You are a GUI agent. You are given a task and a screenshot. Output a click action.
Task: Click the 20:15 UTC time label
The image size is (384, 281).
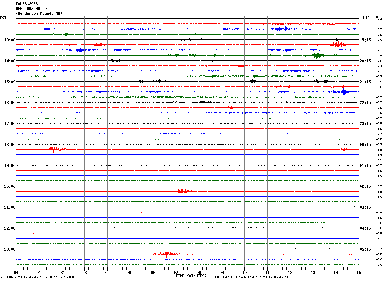pyautogui.click(x=365, y=61)
